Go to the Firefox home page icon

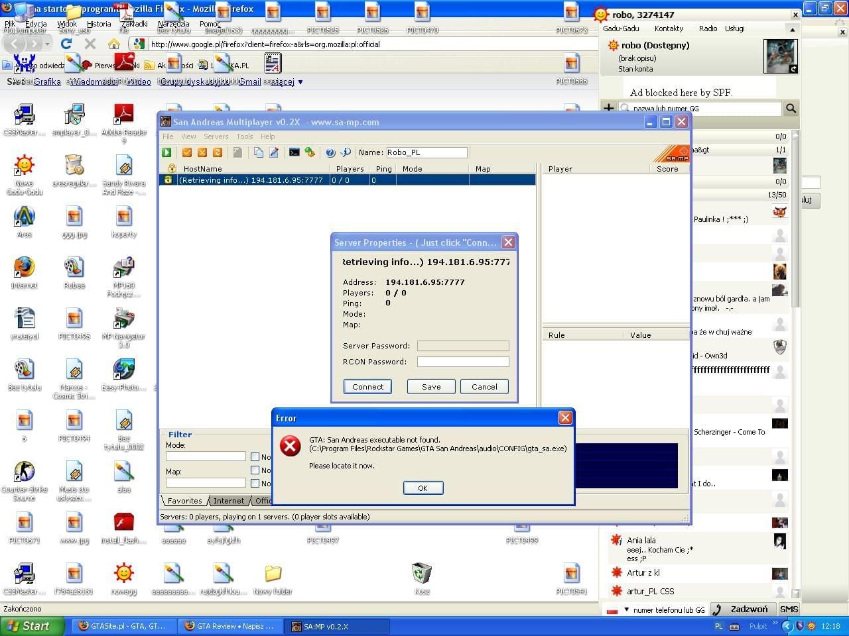tap(114, 44)
